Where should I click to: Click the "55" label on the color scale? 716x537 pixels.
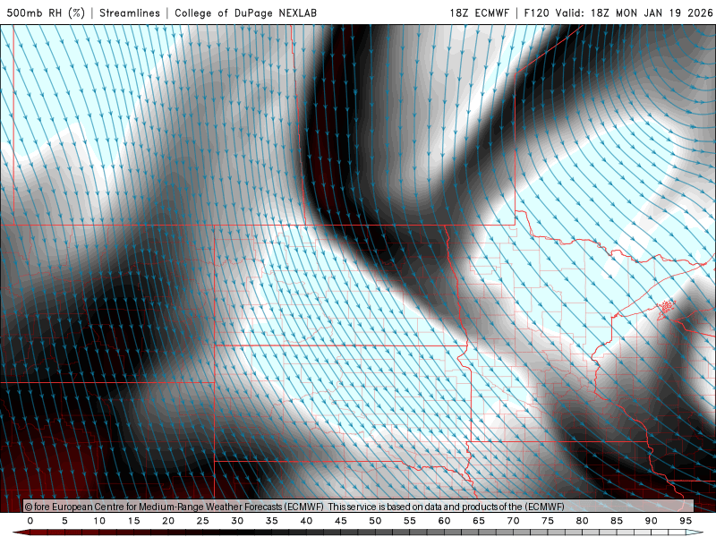410,521
